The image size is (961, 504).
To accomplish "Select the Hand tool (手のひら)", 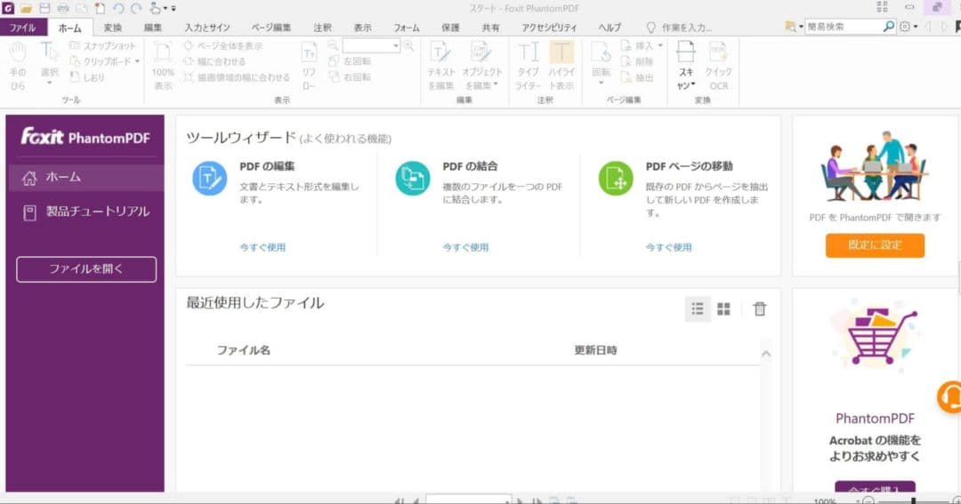I will coord(18,66).
